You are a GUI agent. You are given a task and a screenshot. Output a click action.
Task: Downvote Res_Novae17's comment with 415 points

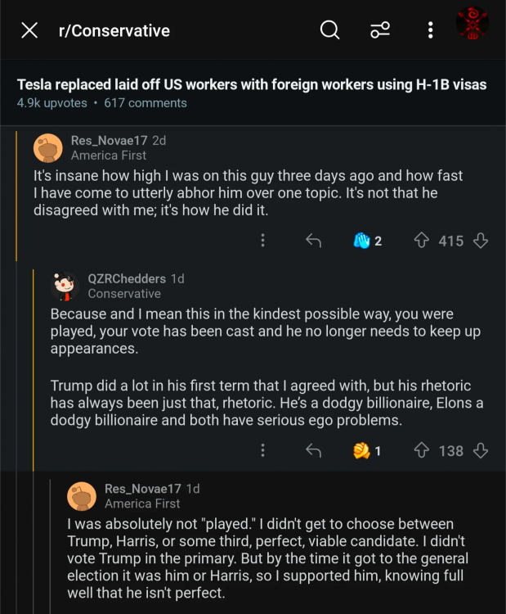coord(481,241)
